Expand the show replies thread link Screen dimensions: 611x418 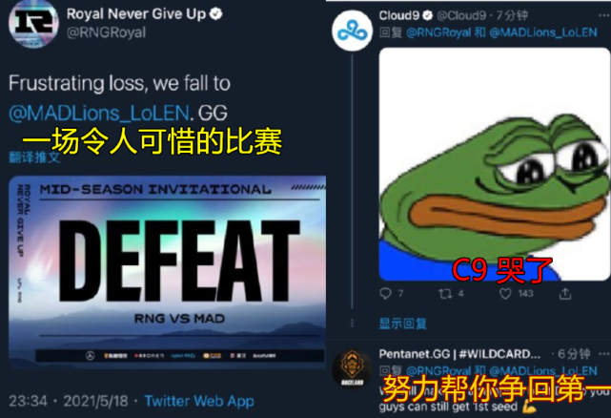(403, 324)
